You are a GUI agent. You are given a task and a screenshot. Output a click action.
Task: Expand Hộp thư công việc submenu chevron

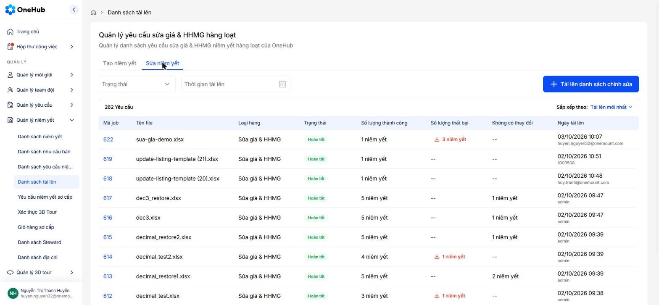click(x=71, y=47)
